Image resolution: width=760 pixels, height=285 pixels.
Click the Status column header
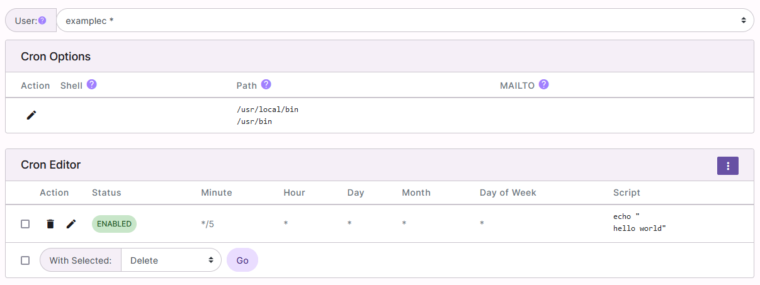point(106,193)
